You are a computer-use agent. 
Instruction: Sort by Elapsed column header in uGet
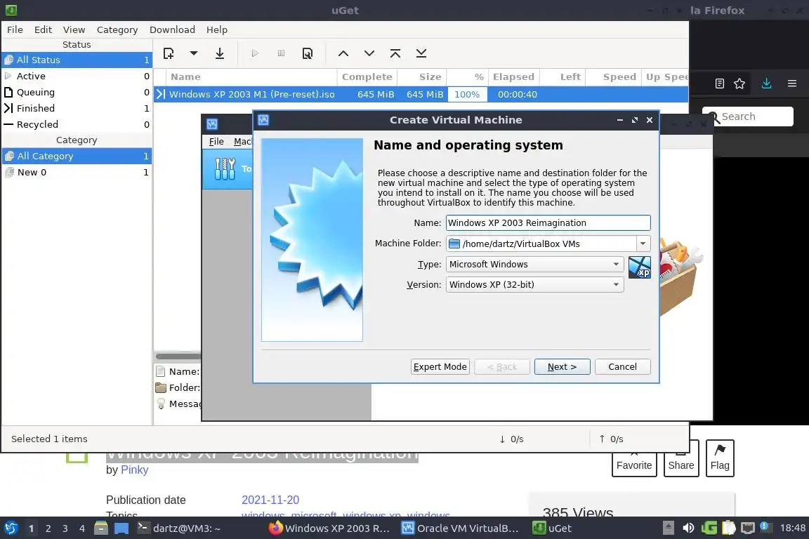514,77
